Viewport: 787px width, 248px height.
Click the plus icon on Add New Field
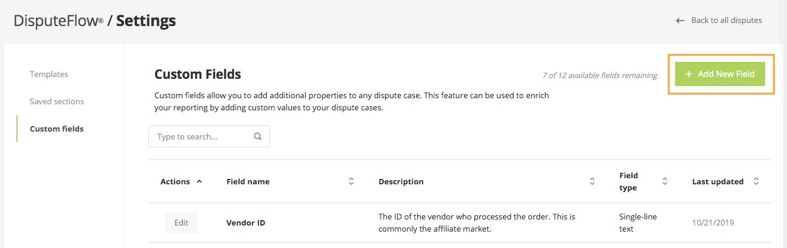pyautogui.click(x=688, y=74)
